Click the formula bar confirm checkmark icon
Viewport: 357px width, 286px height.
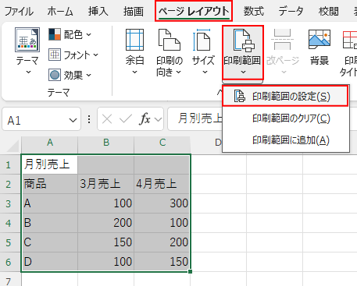pyautogui.click(x=126, y=119)
